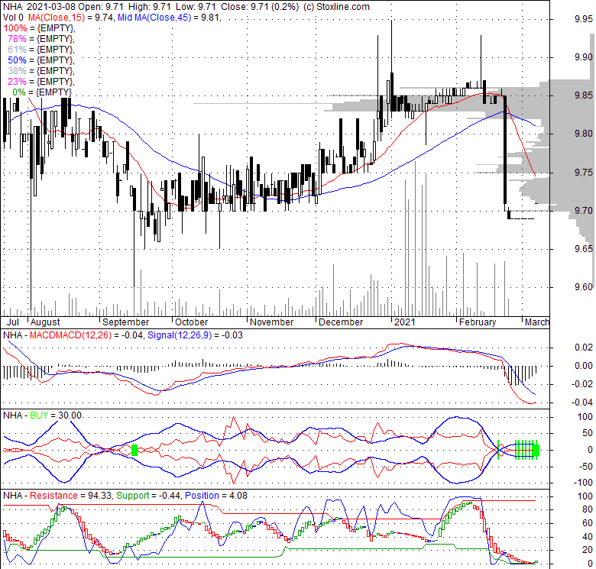Click the Position = 4.08 label
This screenshot has height=569, width=596.
click(216, 496)
